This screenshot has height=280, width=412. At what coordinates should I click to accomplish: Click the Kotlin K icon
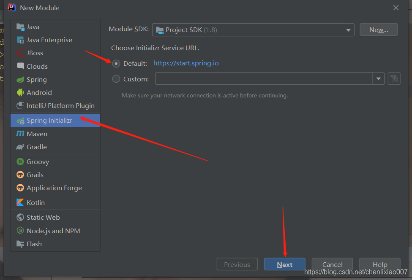tap(20, 202)
